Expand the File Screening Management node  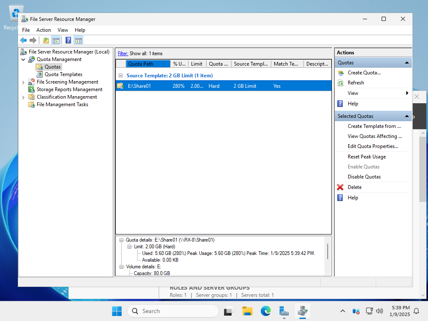[23, 82]
